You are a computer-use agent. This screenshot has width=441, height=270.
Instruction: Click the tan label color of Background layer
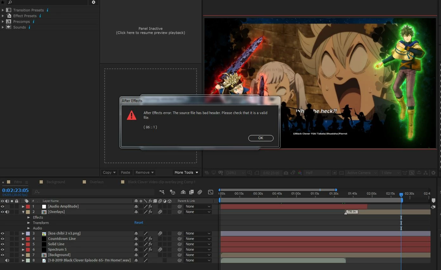coord(28,255)
